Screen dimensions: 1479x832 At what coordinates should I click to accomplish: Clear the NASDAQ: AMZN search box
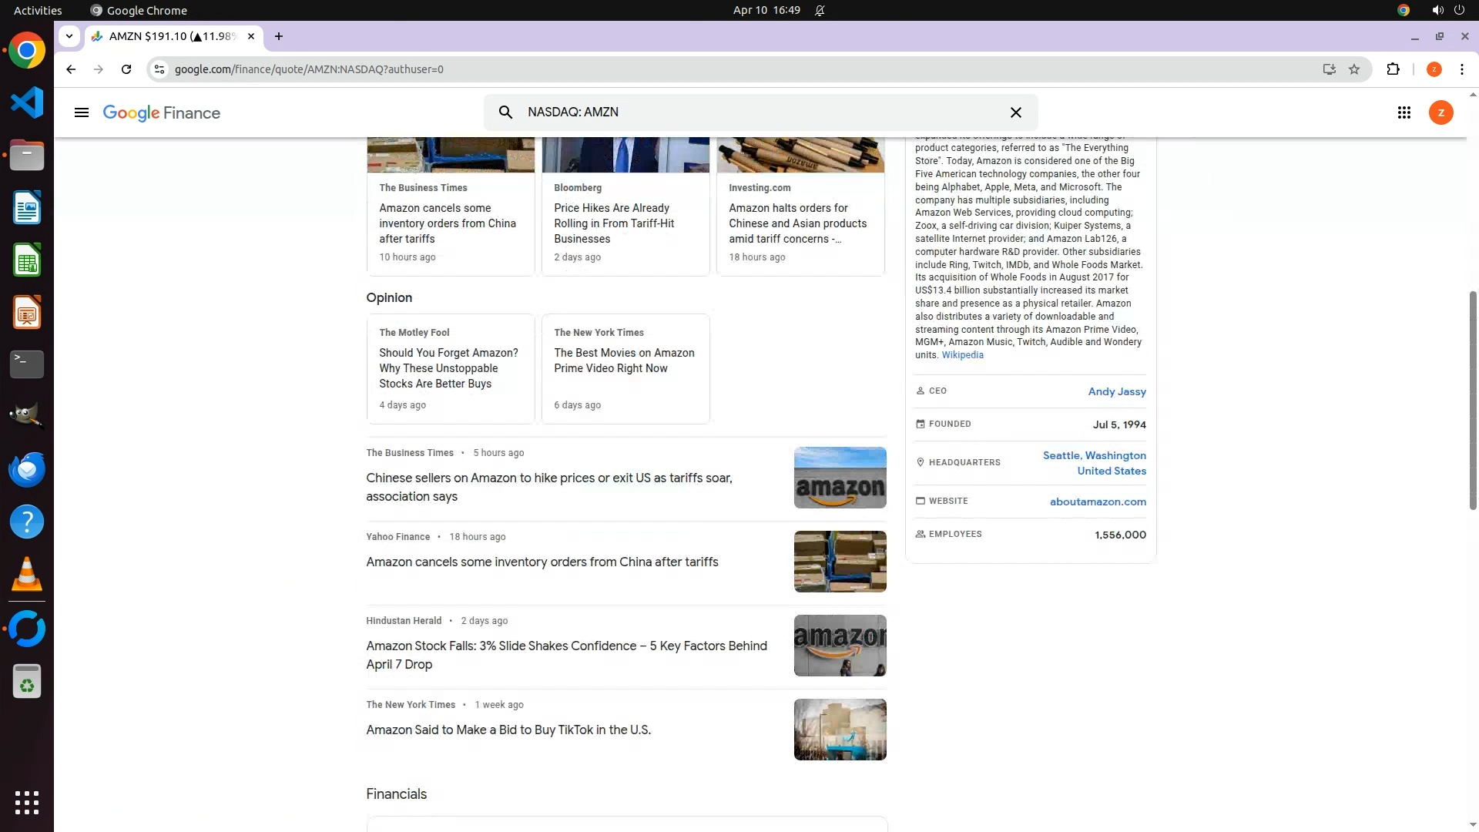(1015, 112)
